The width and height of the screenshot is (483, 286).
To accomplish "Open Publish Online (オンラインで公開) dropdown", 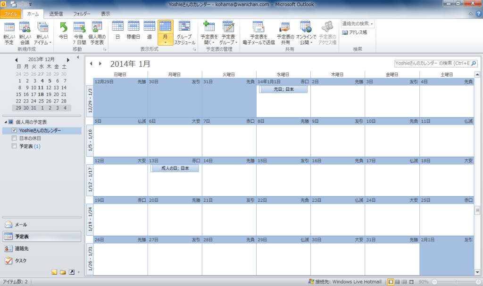I will (306, 33).
